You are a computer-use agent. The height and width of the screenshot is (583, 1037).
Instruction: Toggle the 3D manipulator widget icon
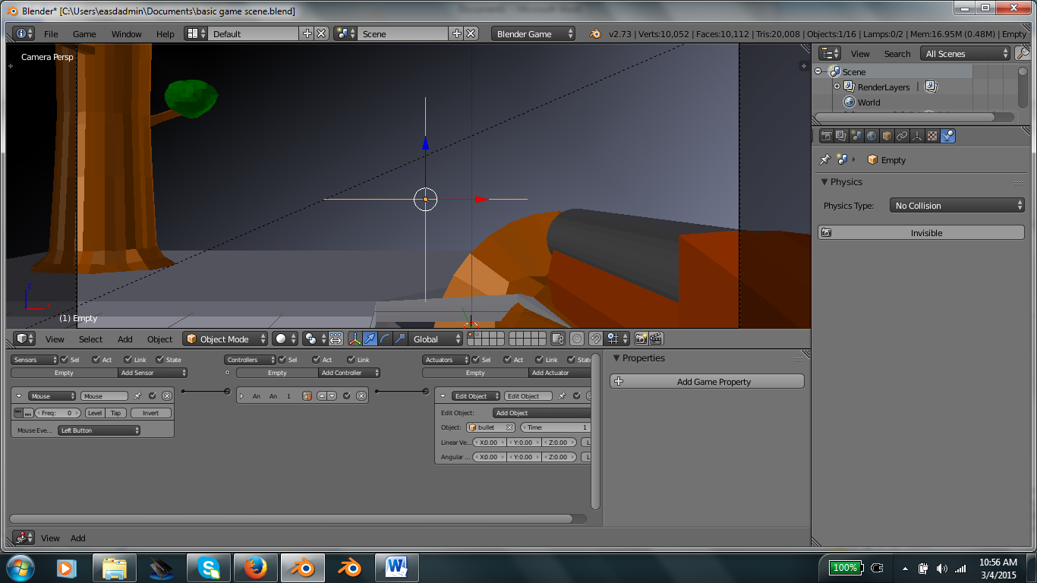355,339
